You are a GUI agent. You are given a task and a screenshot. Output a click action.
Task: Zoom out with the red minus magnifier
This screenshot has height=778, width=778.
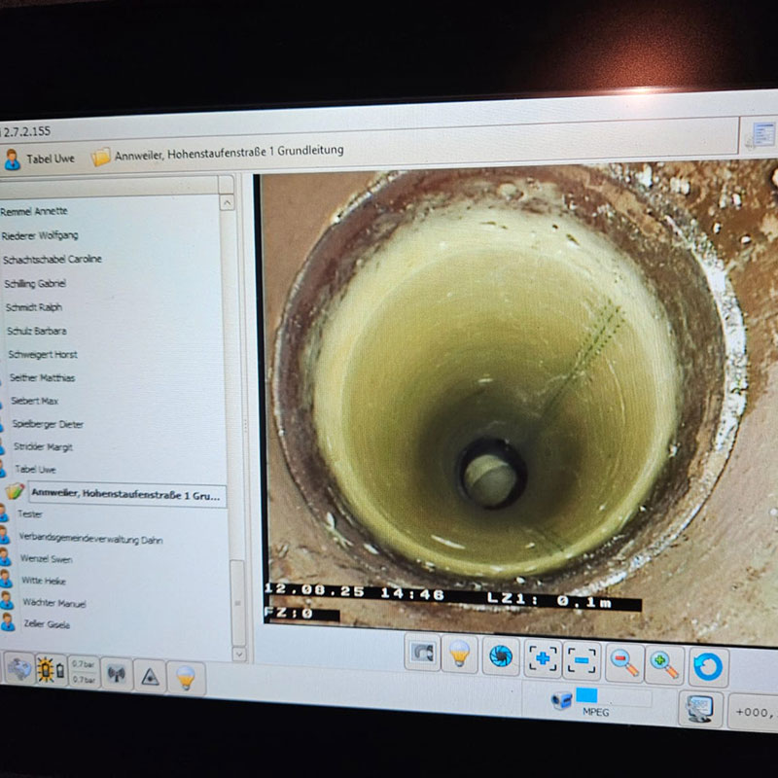click(x=624, y=663)
